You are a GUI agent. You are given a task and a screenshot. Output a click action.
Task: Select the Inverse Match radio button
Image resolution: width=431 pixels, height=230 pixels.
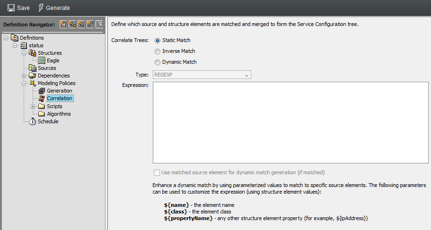pyautogui.click(x=158, y=51)
